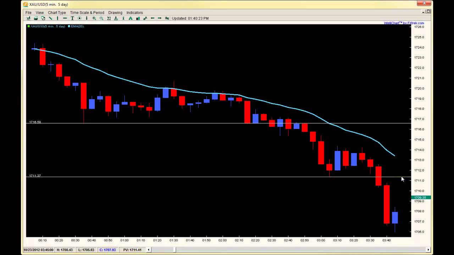Click the toolbar icon after zoom-out magnifier
Image resolution: width=454 pixels, height=255 pixels.
[x=109, y=18]
